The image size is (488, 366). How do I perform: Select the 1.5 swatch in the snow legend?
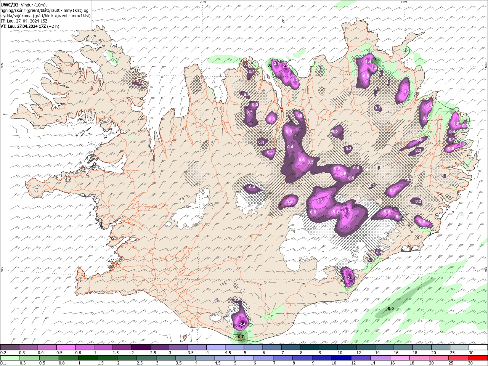click(x=122, y=347)
